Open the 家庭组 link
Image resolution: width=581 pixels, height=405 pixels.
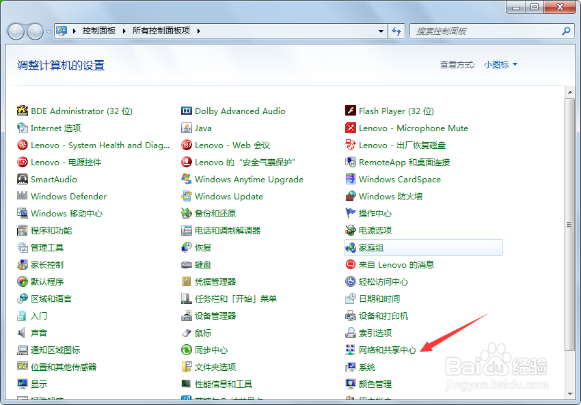371,248
